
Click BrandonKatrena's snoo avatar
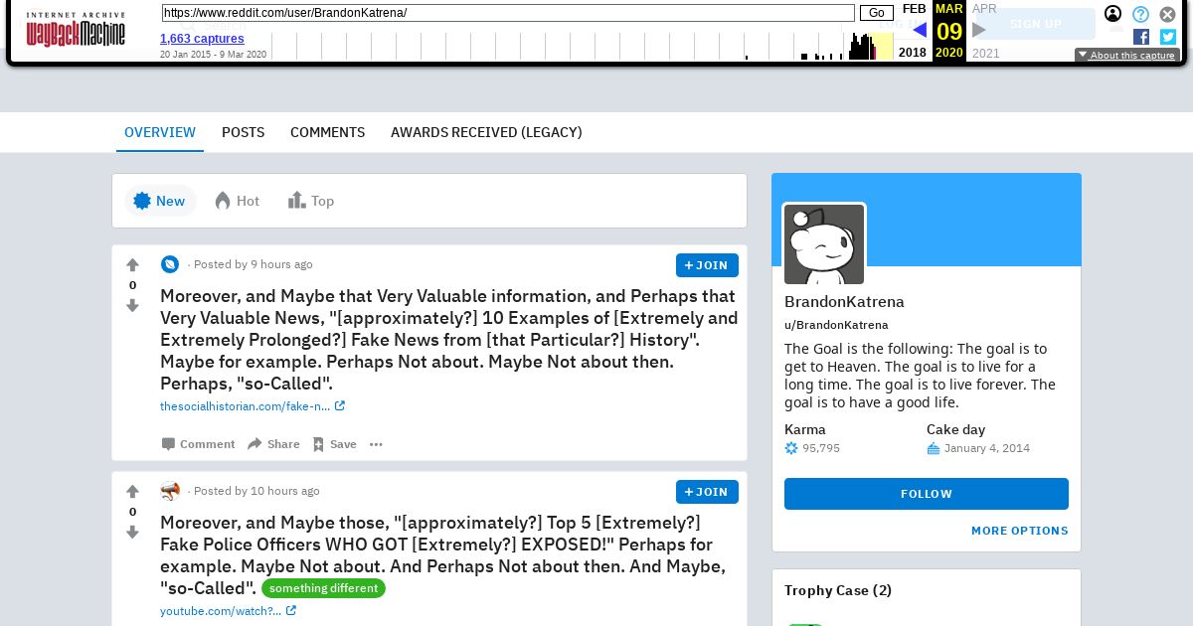[x=824, y=244]
